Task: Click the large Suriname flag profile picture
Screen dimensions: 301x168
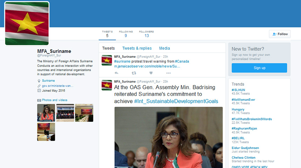Action: click(27, 23)
